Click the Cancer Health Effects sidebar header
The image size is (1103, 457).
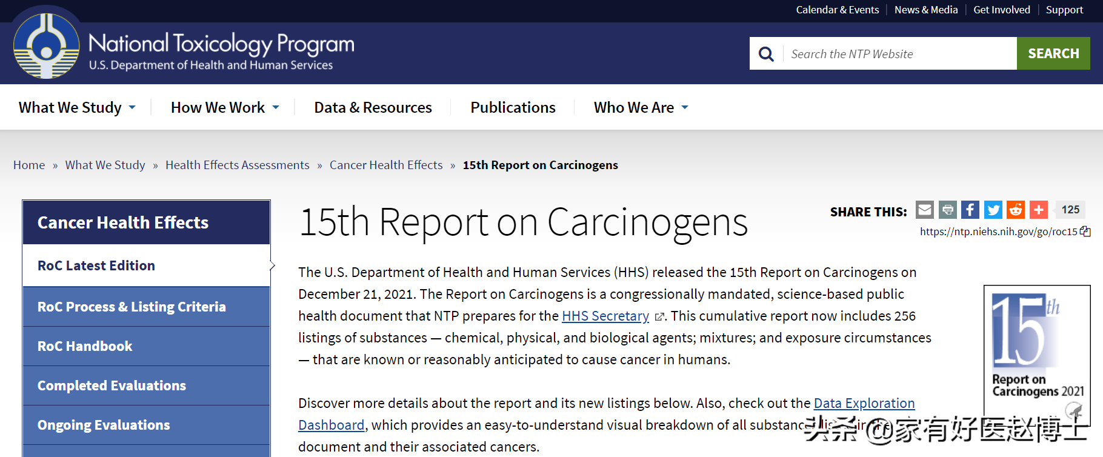(x=146, y=222)
